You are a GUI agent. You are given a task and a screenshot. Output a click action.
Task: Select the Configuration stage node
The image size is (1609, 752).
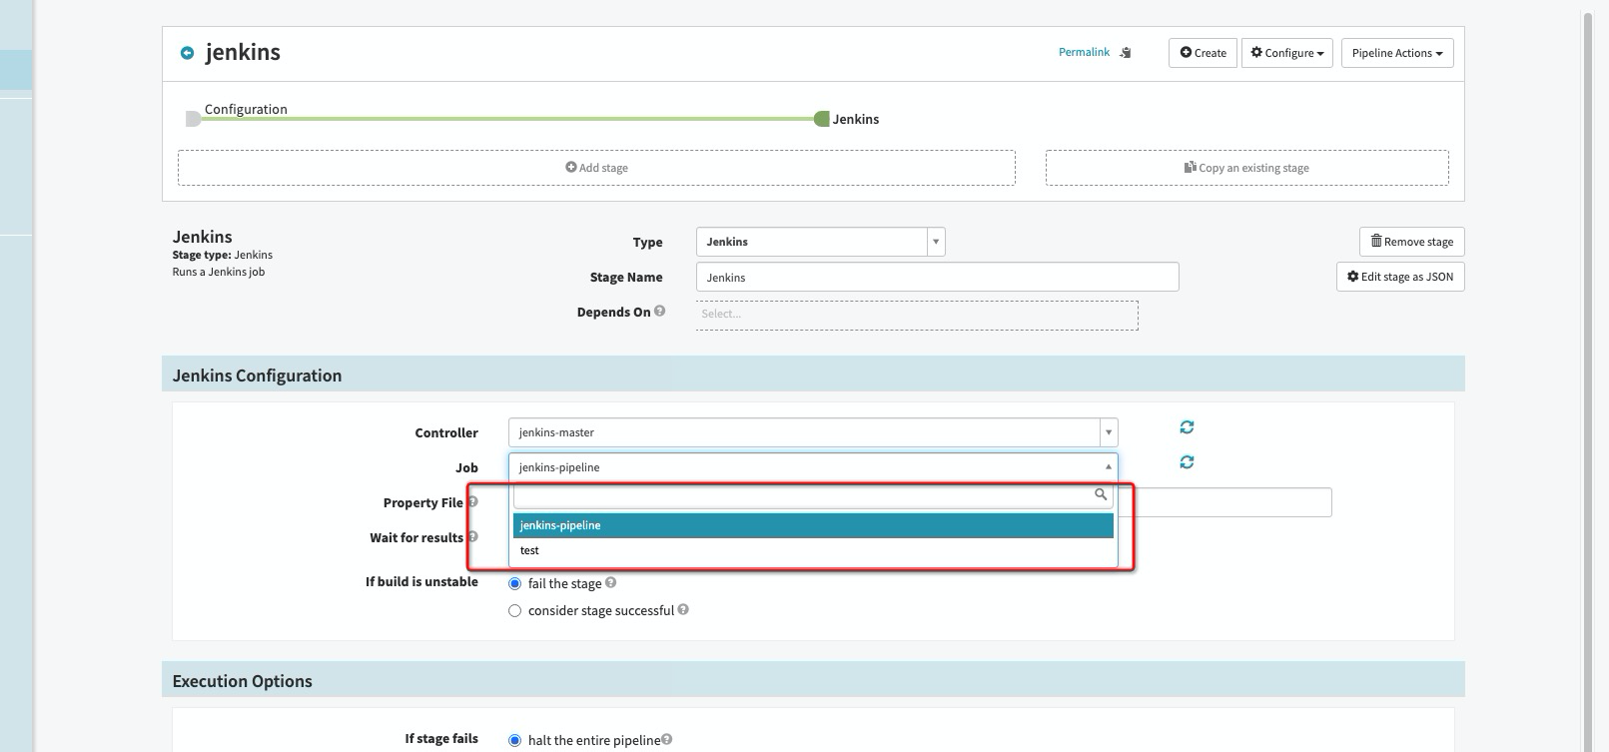tap(193, 119)
